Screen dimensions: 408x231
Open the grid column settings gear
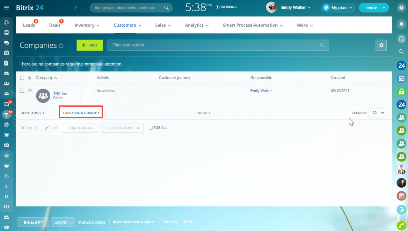click(x=30, y=78)
